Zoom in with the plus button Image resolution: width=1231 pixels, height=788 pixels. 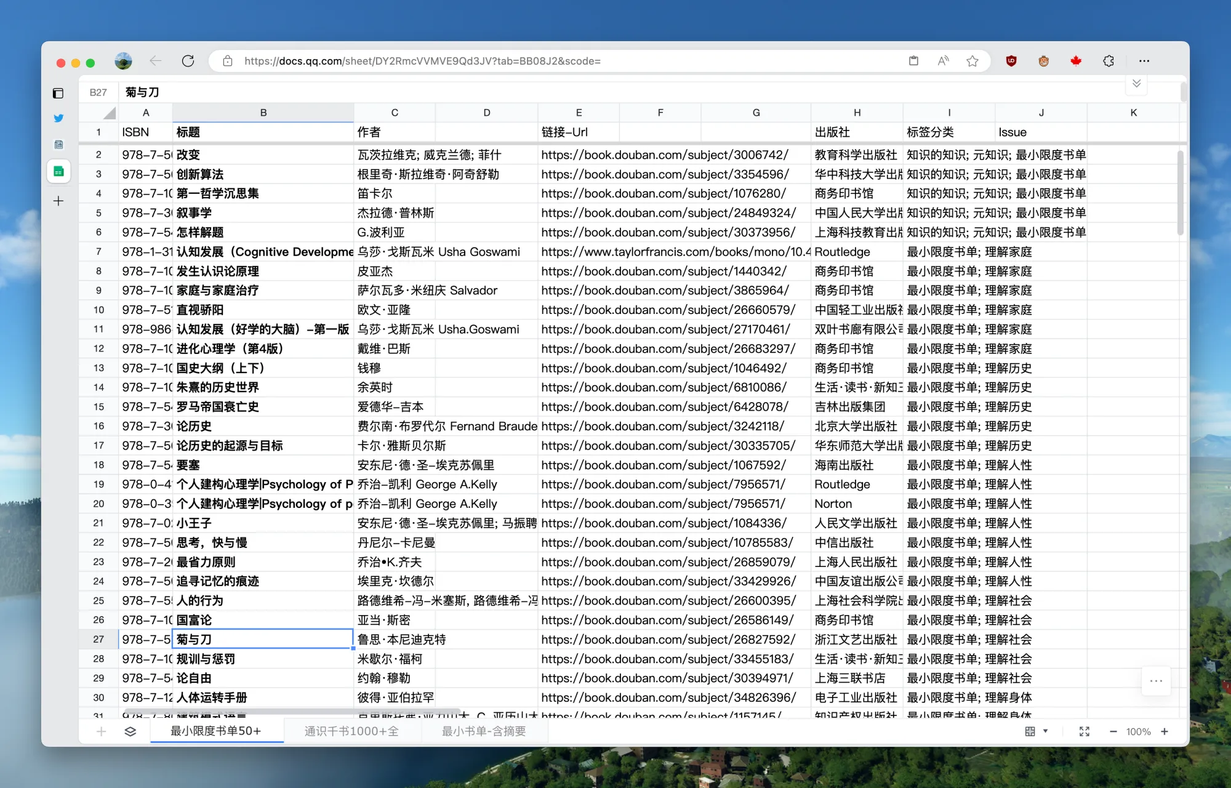click(x=1165, y=731)
